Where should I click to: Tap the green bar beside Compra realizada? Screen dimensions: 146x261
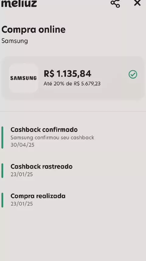point(2,200)
